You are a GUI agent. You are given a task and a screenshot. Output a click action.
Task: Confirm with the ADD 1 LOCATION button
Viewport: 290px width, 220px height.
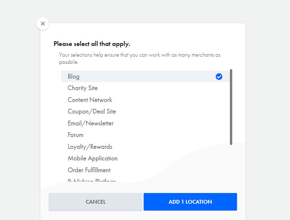[x=190, y=202]
